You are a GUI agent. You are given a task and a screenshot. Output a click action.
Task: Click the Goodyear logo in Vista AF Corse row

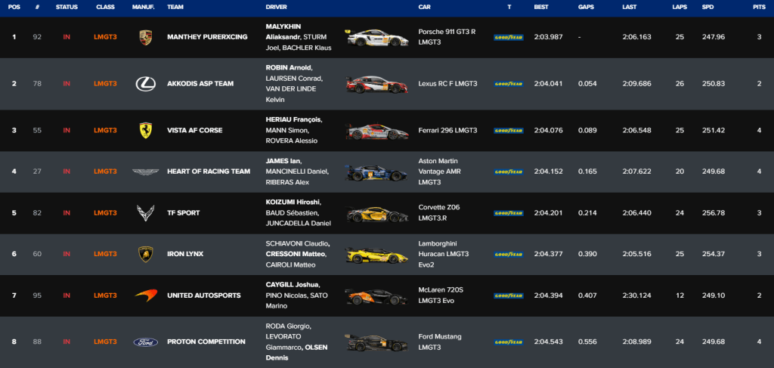click(509, 131)
